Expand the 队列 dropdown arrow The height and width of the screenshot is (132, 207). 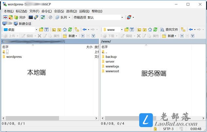point(69,17)
